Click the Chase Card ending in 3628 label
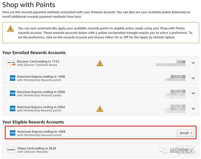Image resolution: width=201 pixels, height=159 pixels. [x=36, y=148]
